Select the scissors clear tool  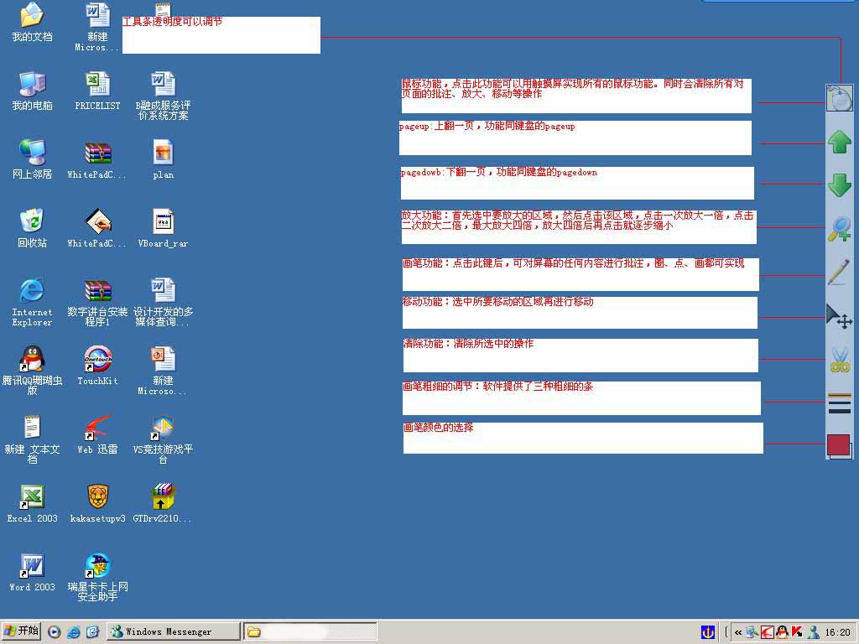pyautogui.click(x=839, y=360)
